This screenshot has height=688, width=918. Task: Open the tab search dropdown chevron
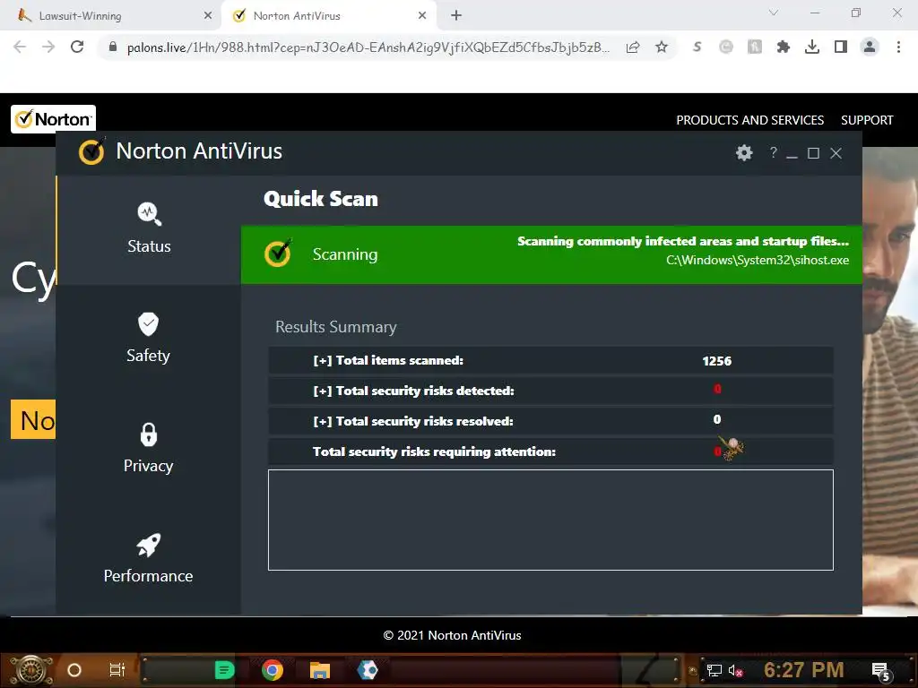[x=774, y=13]
